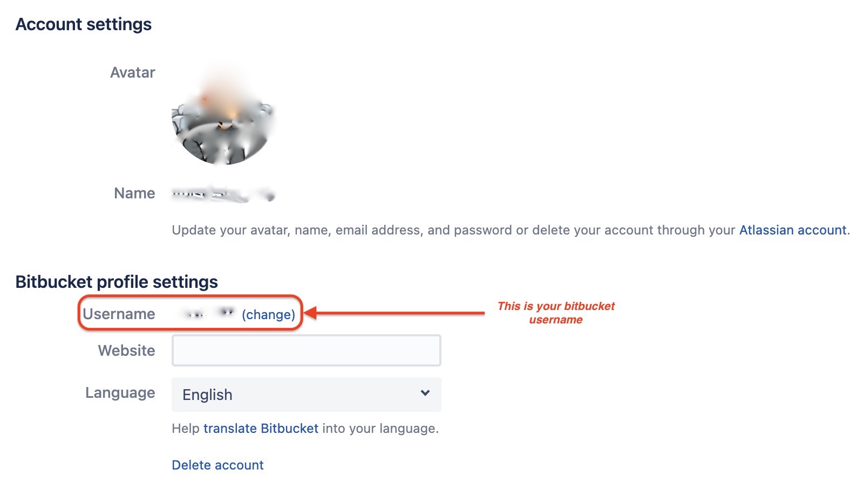The height and width of the screenshot is (497, 857).
Task: Click the Account settings heading
Action: [84, 24]
